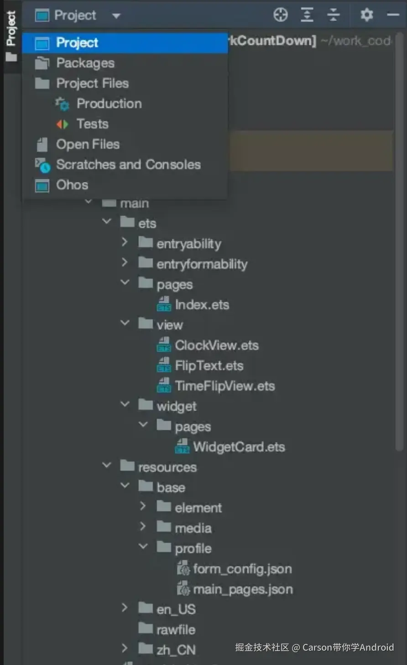This screenshot has width=407, height=665.
Task: Expand the zh_CN folder chevron
Action: coord(125,648)
